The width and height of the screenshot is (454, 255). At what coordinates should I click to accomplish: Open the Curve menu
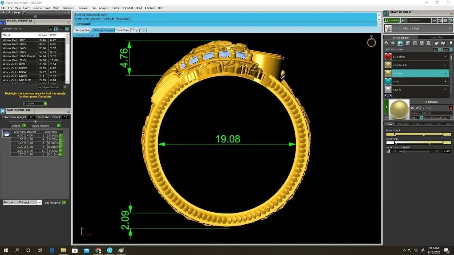[26, 8]
